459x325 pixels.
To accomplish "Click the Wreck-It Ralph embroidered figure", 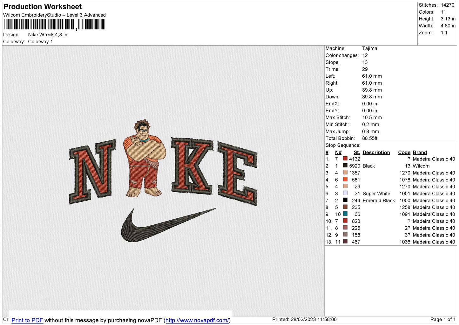I will pyautogui.click(x=145, y=158).
